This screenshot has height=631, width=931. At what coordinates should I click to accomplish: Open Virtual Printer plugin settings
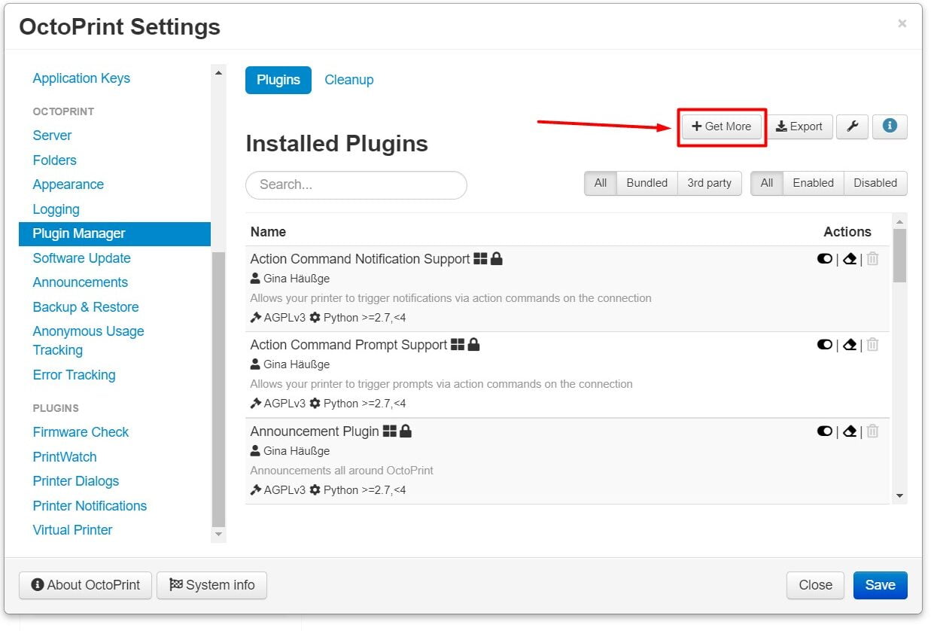73,530
